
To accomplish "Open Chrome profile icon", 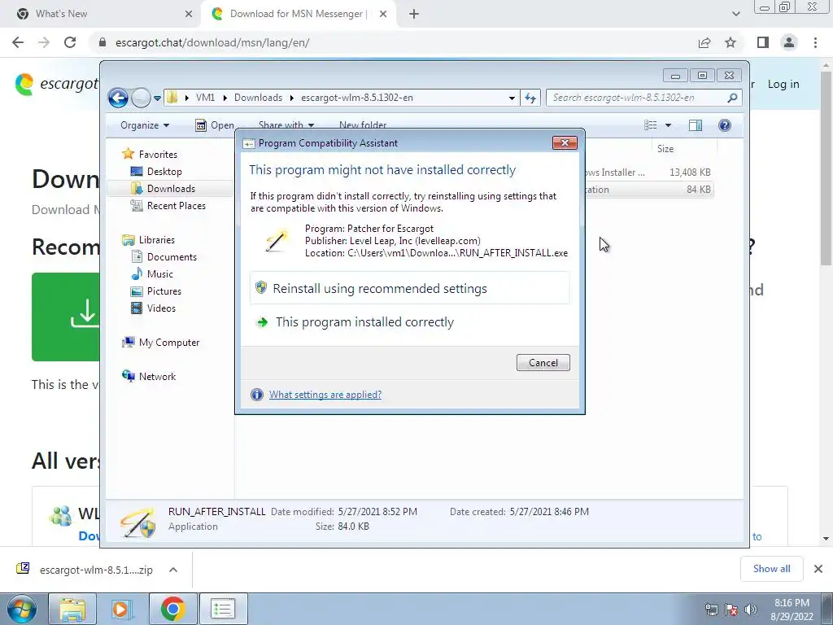I will point(789,42).
